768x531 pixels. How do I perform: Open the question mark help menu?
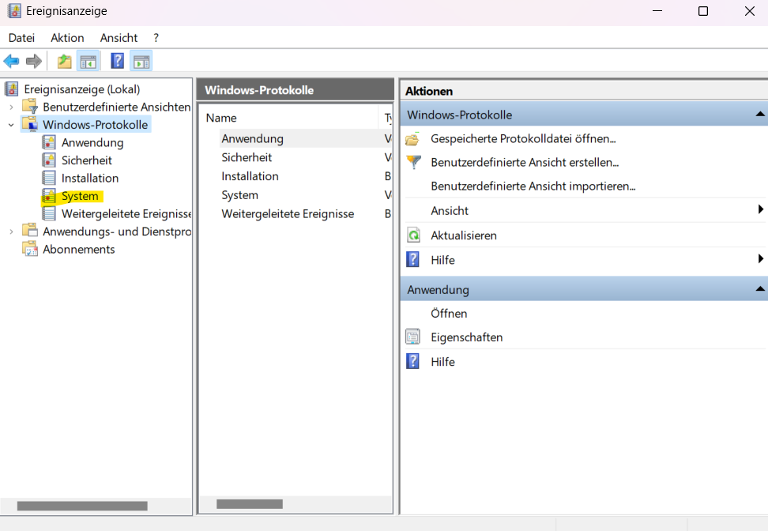click(x=156, y=38)
